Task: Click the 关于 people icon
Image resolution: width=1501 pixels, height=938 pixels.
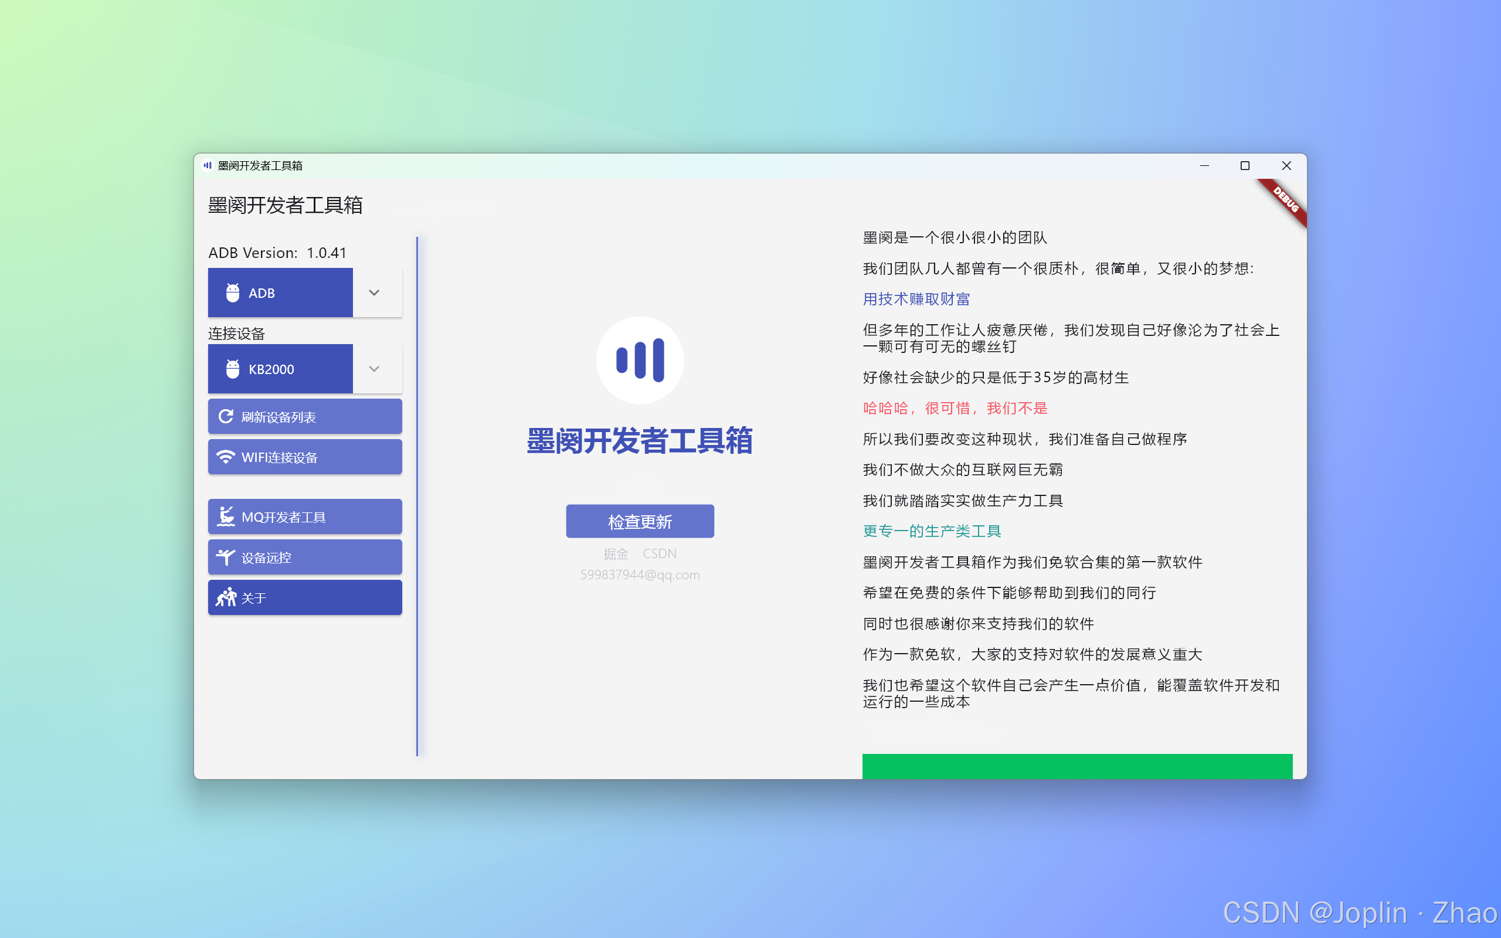Action: pyautogui.click(x=226, y=597)
